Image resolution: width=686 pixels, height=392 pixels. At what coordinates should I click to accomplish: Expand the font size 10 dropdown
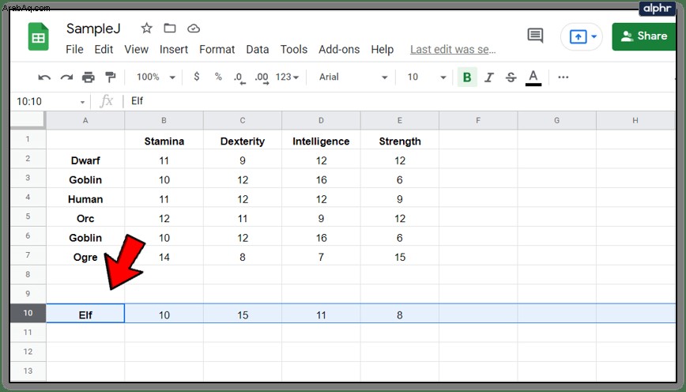point(427,77)
